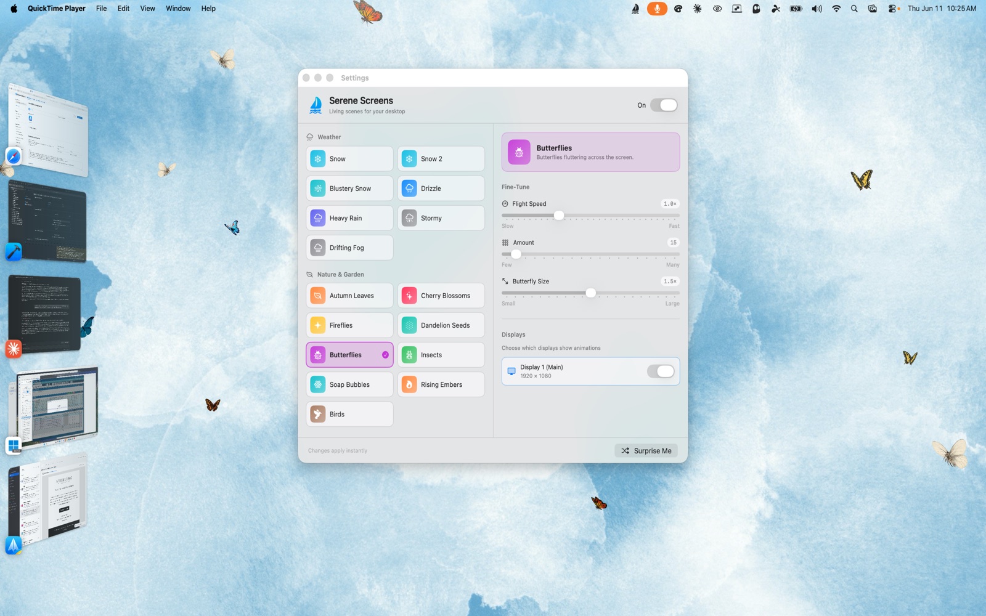The image size is (986, 616).
Task: Open the View menu
Action: click(x=147, y=9)
